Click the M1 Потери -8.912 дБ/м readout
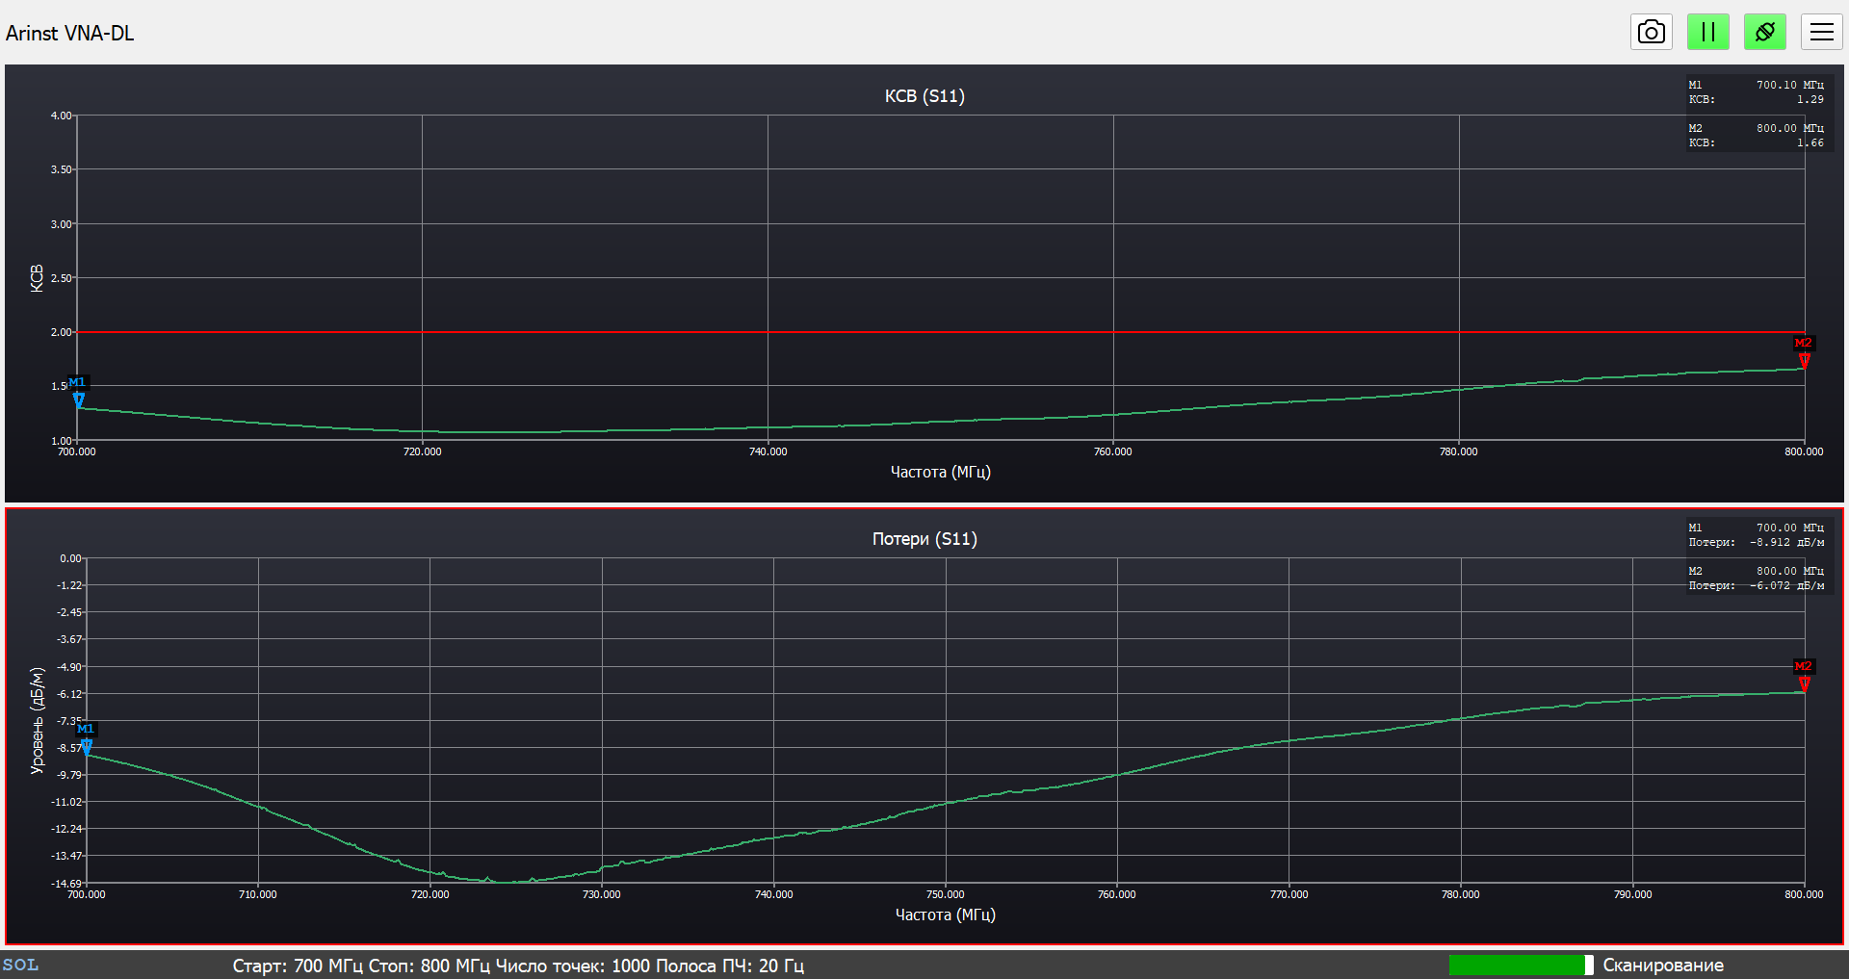The height and width of the screenshot is (979, 1849). pyautogui.click(x=1756, y=534)
